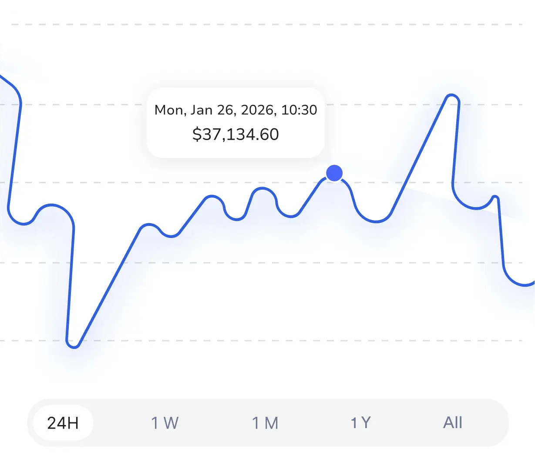Select the 1M chart period
Image resolution: width=535 pixels, height=469 pixels.
click(x=266, y=422)
